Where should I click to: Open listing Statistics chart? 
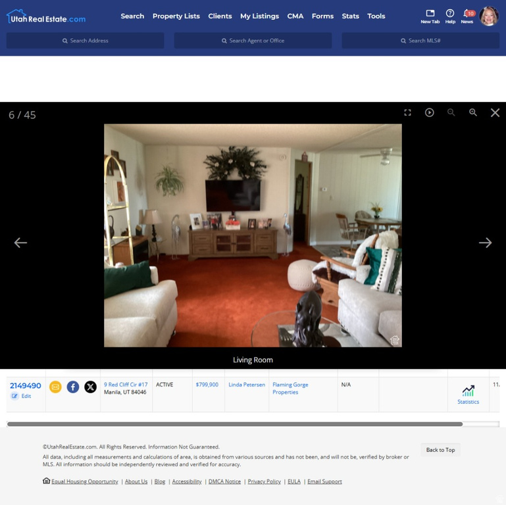click(468, 395)
